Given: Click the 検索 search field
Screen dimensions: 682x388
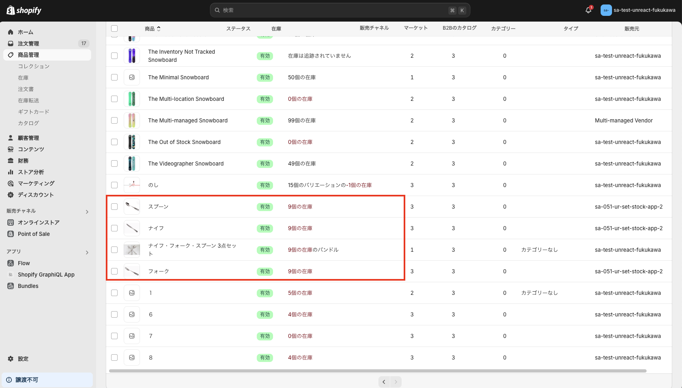Looking at the screenshot, I should (x=340, y=10).
